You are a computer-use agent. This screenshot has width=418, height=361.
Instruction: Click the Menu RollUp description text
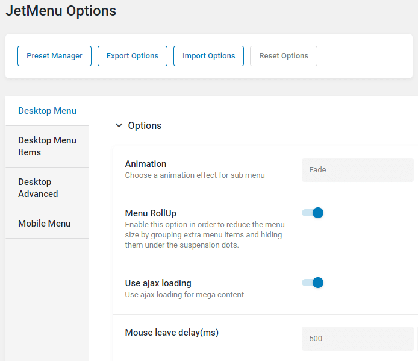[205, 235]
